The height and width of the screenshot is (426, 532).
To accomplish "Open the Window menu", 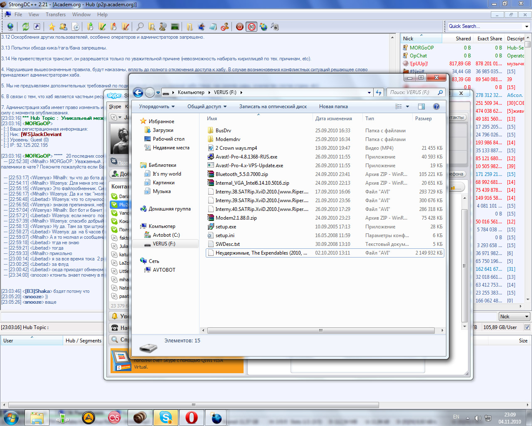I will click(81, 15).
